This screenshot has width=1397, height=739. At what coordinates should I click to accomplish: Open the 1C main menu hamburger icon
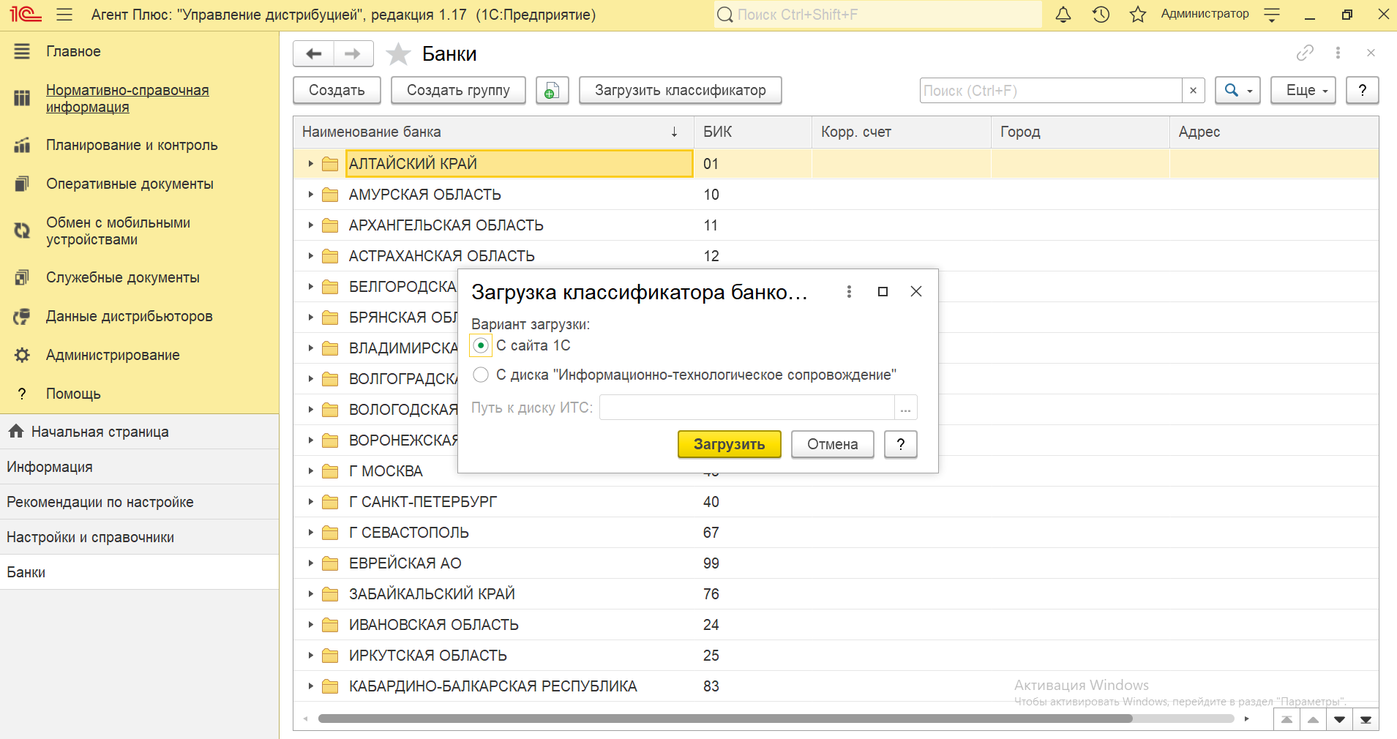coord(64,15)
